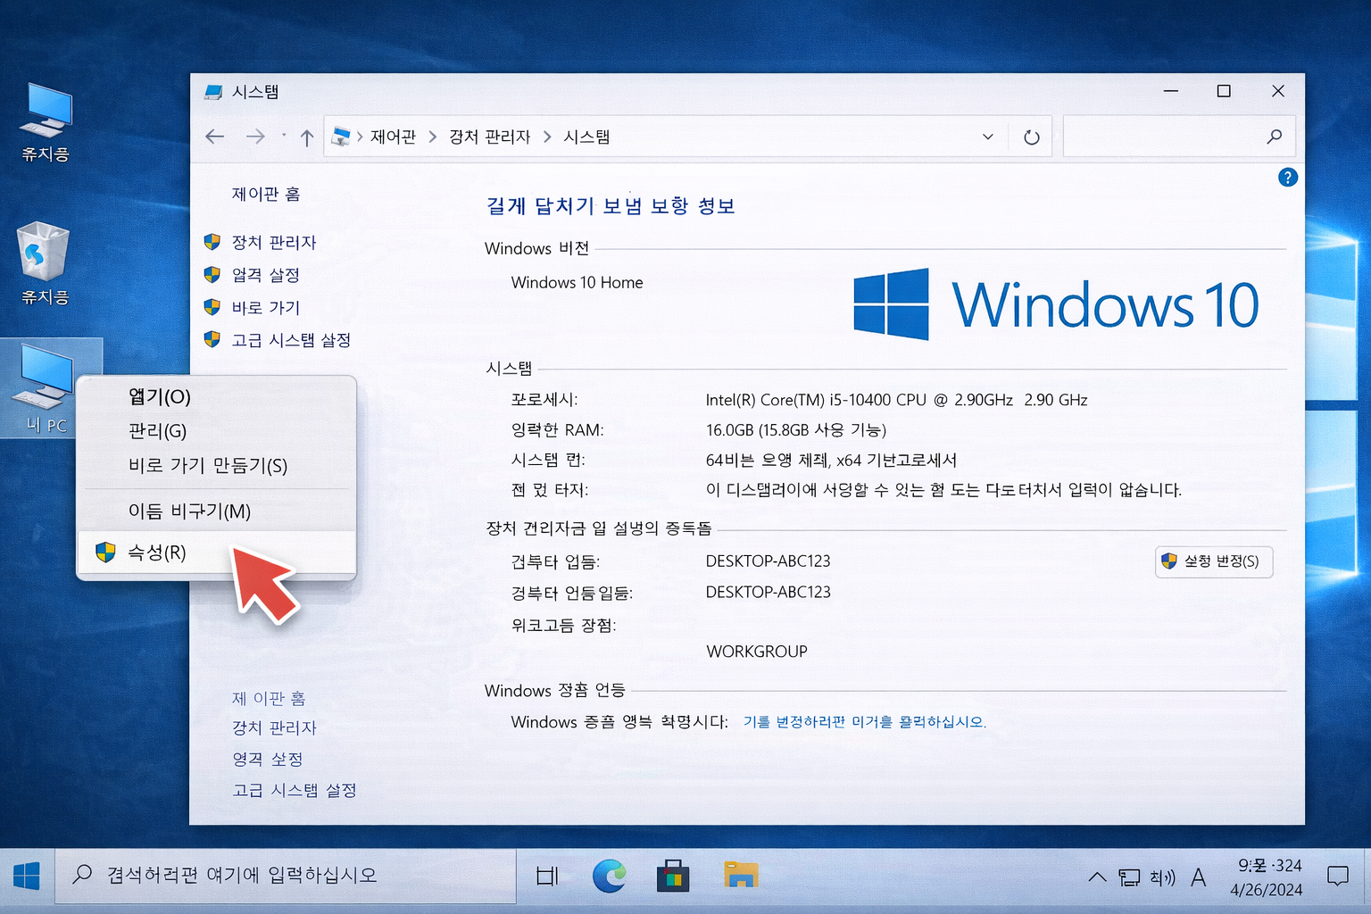Image resolution: width=1371 pixels, height=914 pixels.
Task: Open 엽격 살정 sidebar link
Action: 265,275
